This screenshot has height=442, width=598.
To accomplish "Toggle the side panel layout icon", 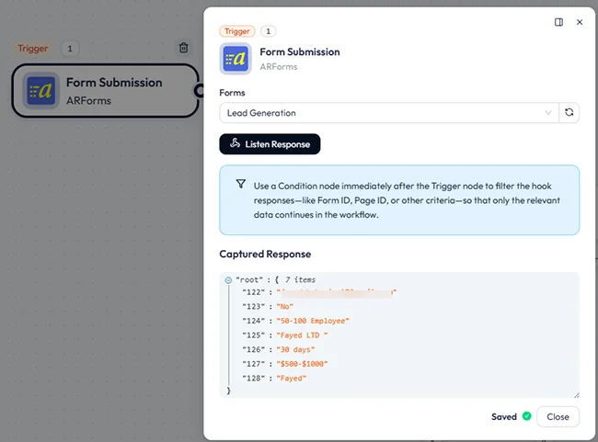I will point(559,22).
